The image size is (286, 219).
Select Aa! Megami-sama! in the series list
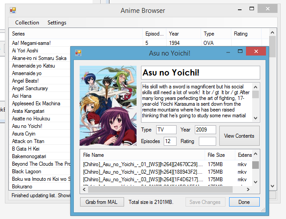click(32, 43)
